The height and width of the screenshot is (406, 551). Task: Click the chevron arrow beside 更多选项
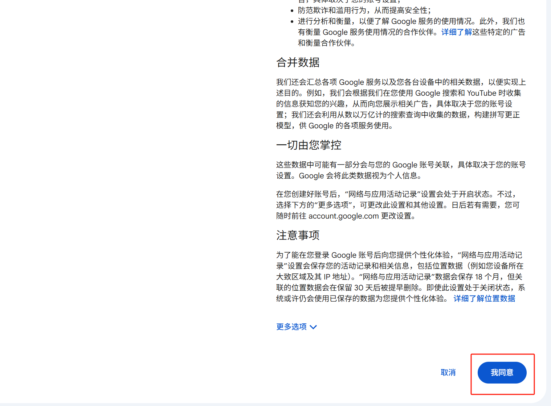[314, 327]
